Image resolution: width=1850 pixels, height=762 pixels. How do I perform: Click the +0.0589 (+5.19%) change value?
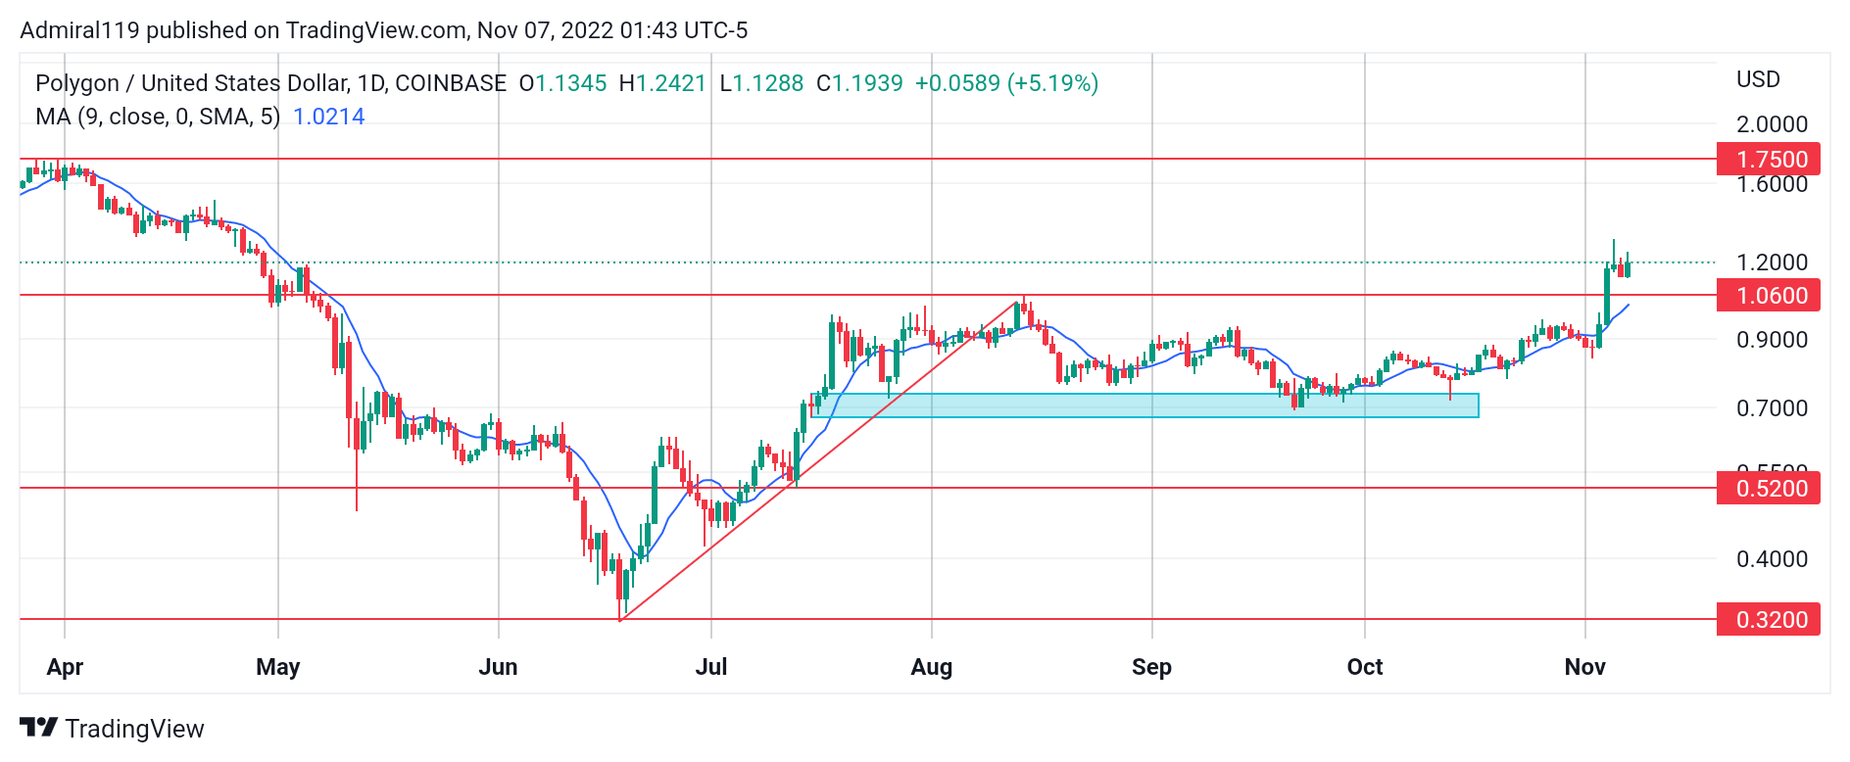point(1006,83)
